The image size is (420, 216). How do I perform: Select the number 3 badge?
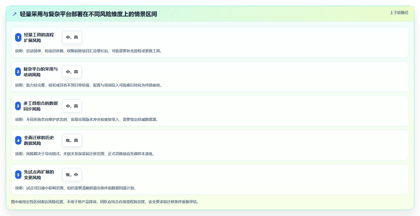click(18, 106)
